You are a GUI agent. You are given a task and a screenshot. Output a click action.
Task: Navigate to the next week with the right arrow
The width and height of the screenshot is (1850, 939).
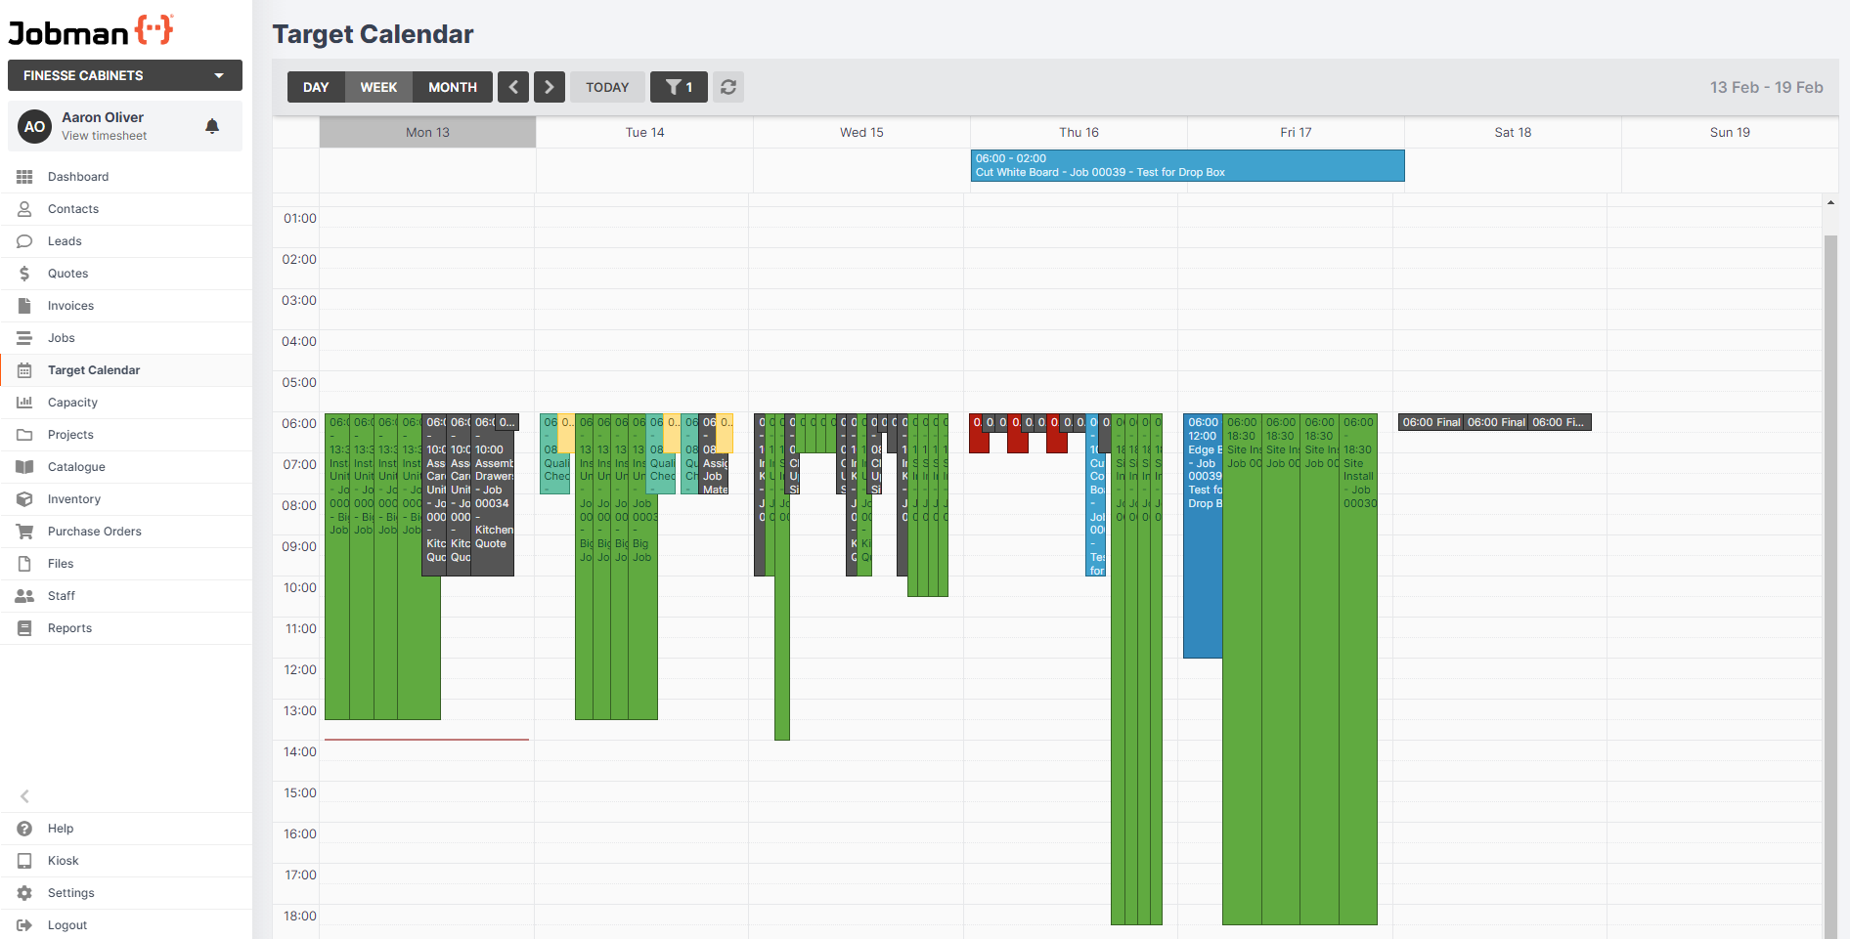point(549,87)
